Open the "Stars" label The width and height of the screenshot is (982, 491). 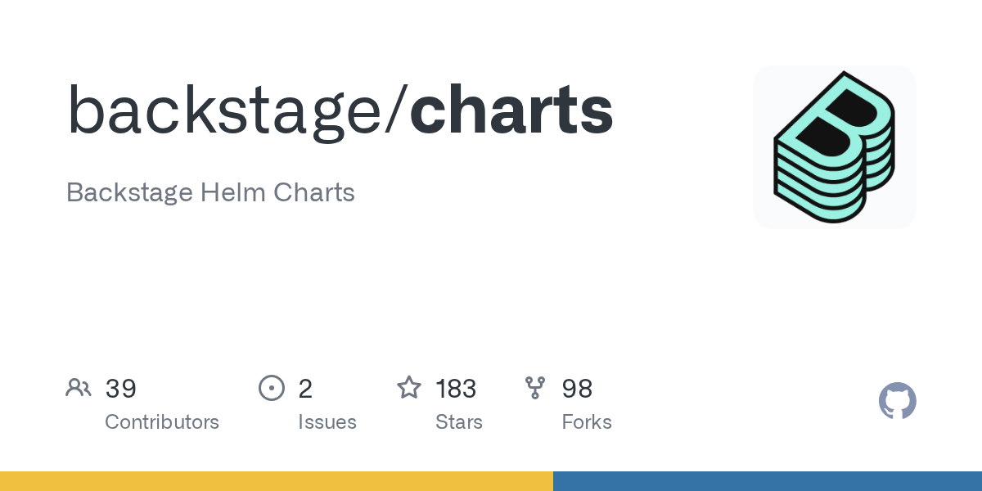pos(459,422)
